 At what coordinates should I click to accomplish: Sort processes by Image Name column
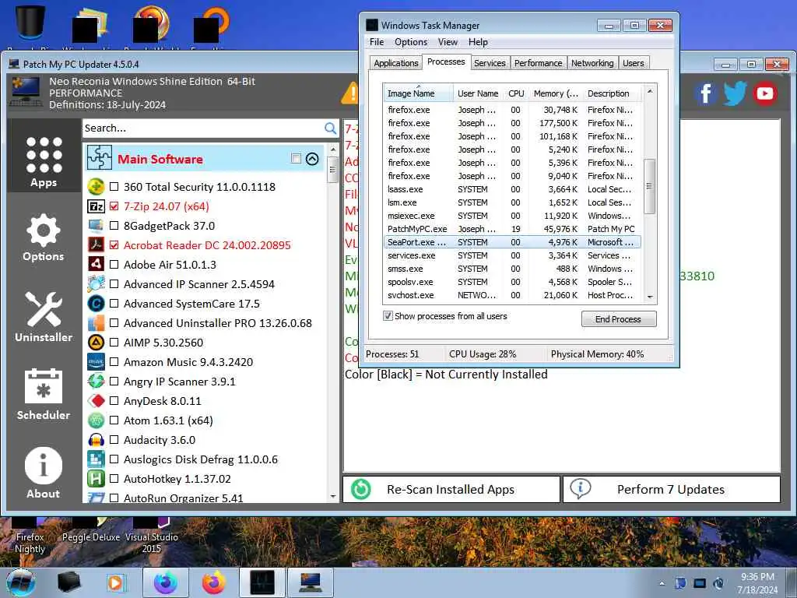(418, 93)
